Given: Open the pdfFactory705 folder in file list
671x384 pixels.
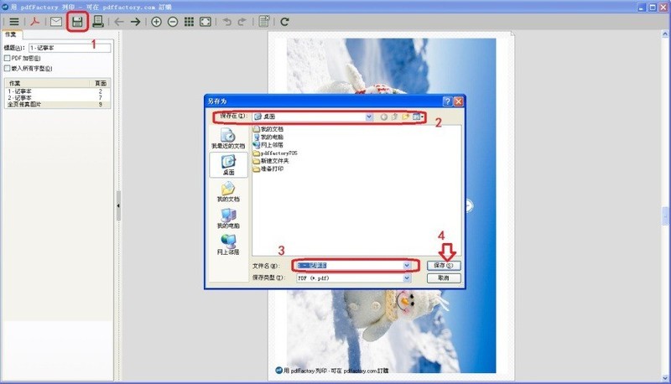Looking at the screenshot, I should (278, 153).
